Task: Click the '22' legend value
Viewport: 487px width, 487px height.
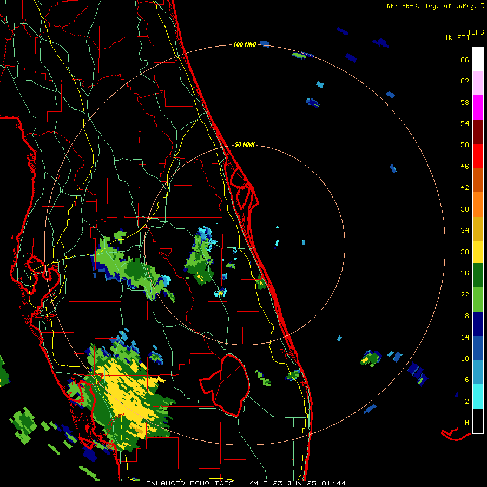Action: [465, 295]
